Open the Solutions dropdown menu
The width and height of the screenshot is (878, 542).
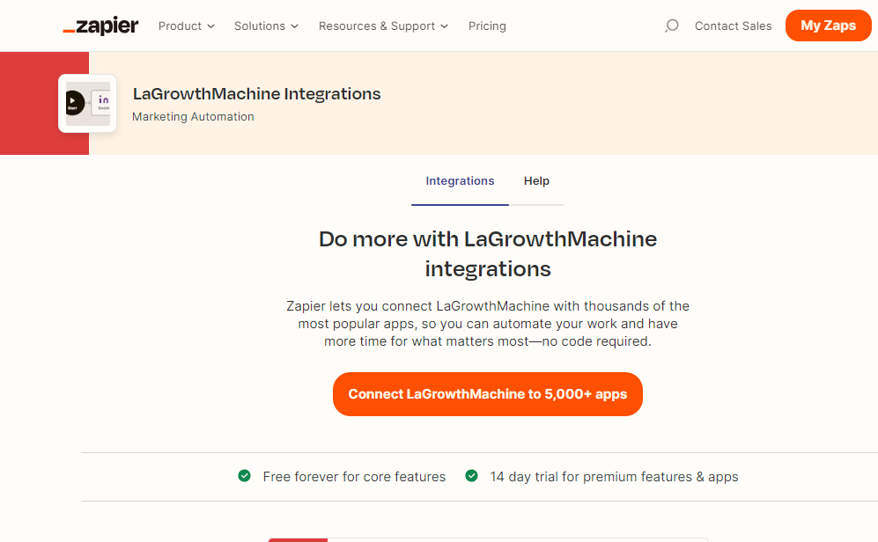(266, 26)
